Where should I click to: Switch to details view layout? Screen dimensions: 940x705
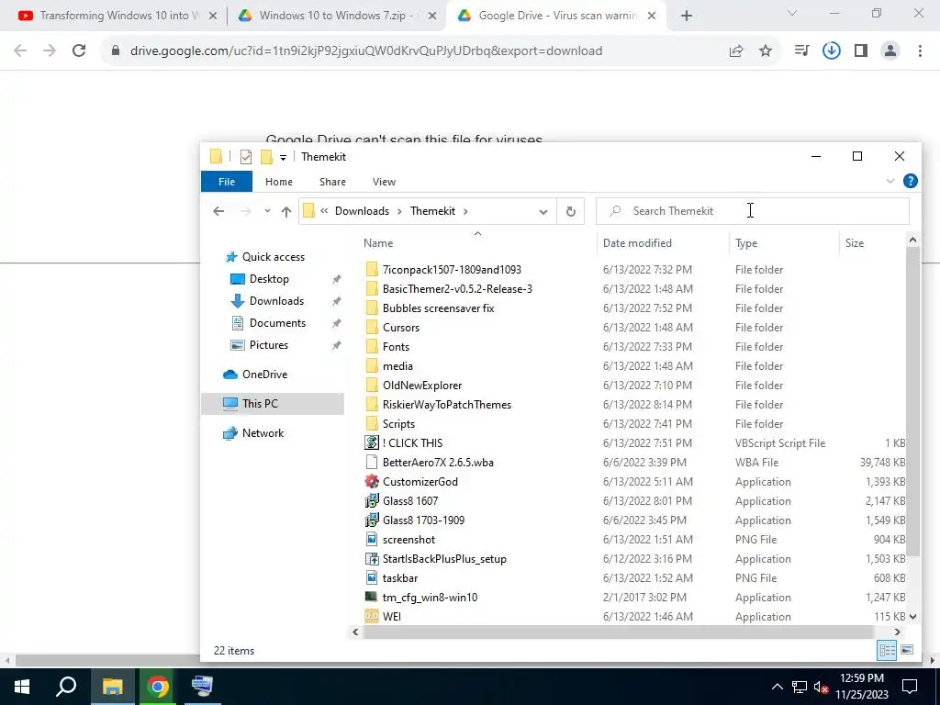(887, 650)
